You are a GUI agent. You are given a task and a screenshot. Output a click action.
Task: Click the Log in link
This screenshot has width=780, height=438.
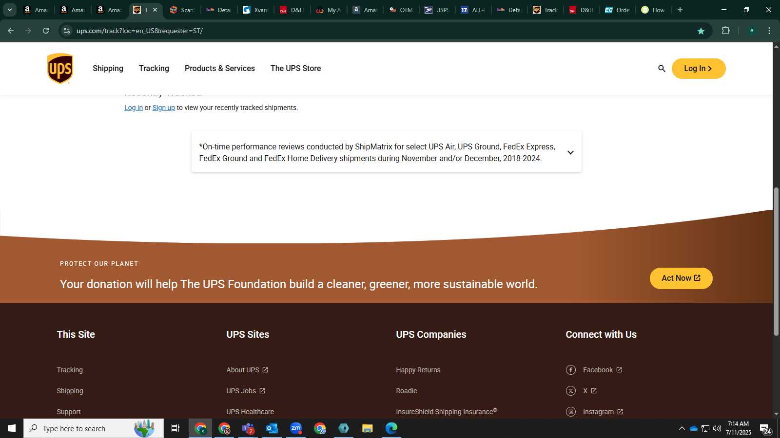tap(134, 108)
